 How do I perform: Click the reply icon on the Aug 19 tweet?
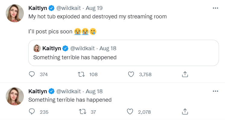tap(32, 74)
